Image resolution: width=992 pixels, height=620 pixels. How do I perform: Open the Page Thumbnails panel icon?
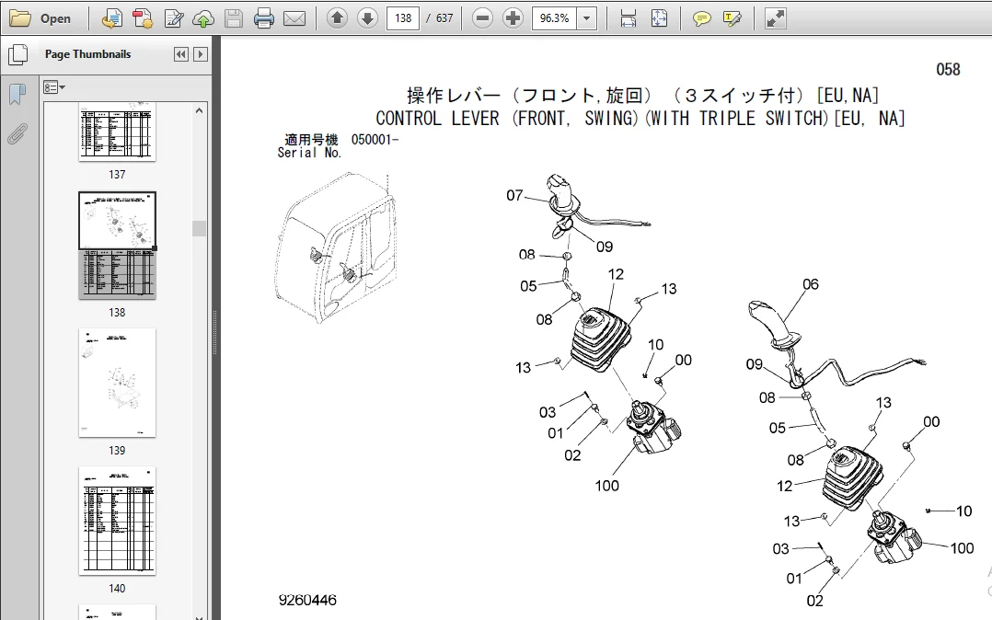[x=17, y=54]
